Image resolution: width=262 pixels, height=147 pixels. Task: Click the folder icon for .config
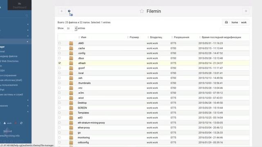(x=71, y=53)
